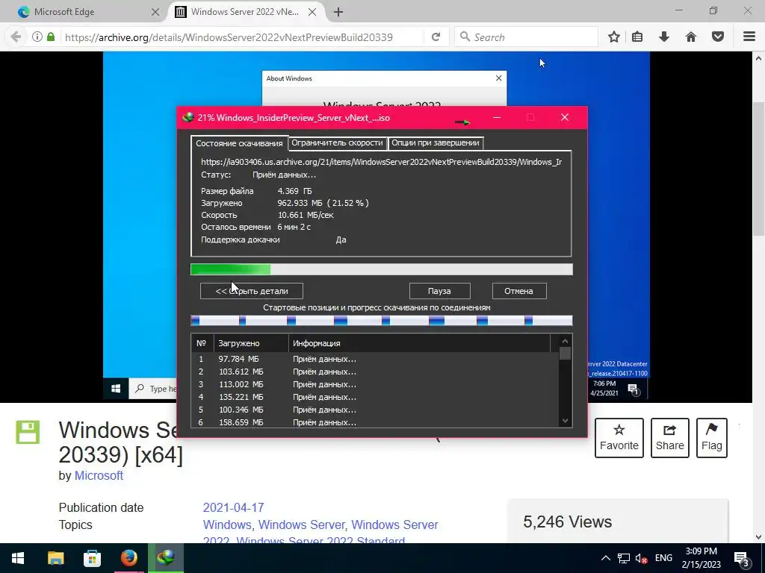Viewport: 765px width, 573px height.
Task: Click the Загружено column header
Action: pyautogui.click(x=251, y=343)
